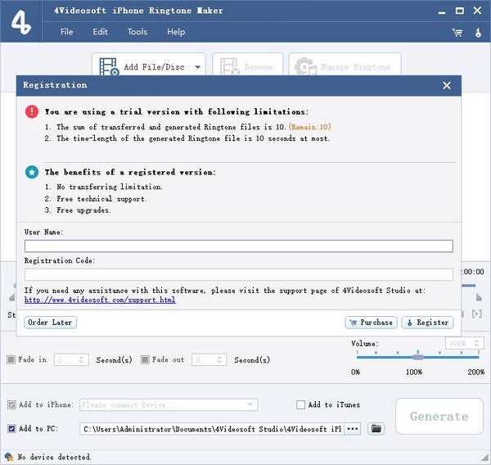Open the Add to iPhone device dropdown
491x465 pixels.
(x=250, y=404)
